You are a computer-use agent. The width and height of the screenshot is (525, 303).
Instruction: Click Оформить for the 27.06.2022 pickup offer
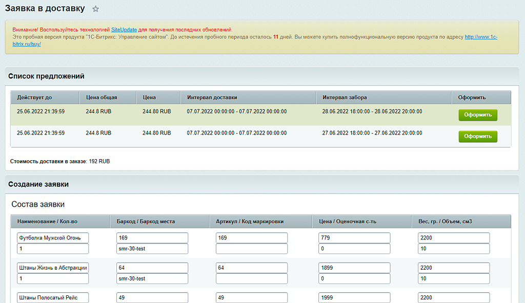[x=477, y=137]
